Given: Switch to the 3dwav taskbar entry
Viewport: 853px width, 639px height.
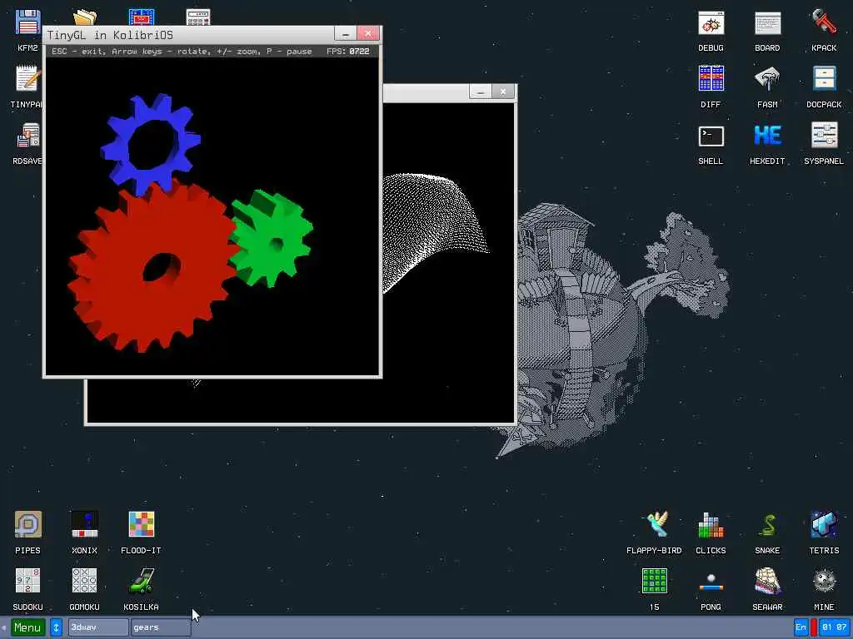Looking at the screenshot, I should click(x=98, y=627).
